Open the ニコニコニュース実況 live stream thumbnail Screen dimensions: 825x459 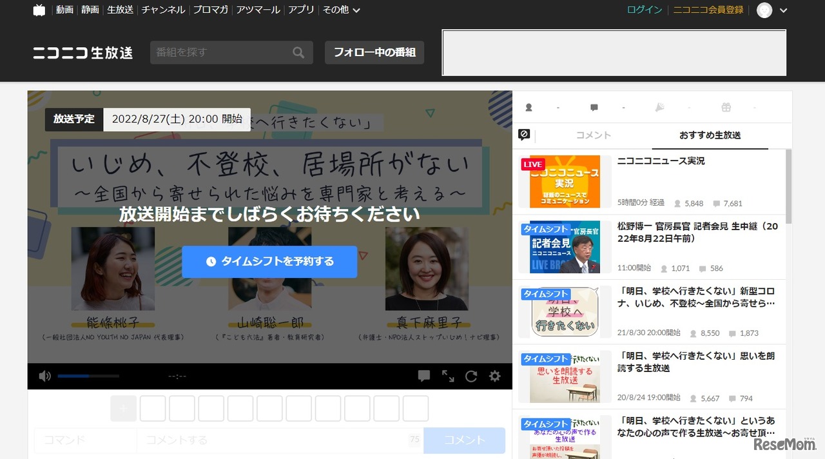click(x=564, y=182)
